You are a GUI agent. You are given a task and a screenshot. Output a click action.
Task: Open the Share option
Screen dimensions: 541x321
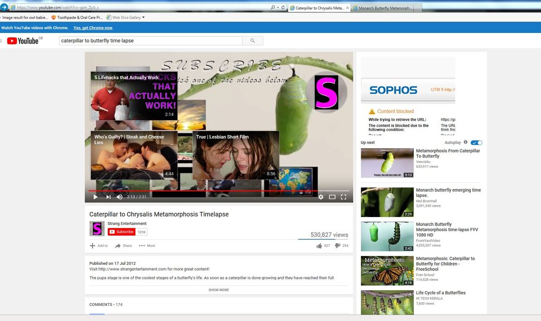pos(123,246)
